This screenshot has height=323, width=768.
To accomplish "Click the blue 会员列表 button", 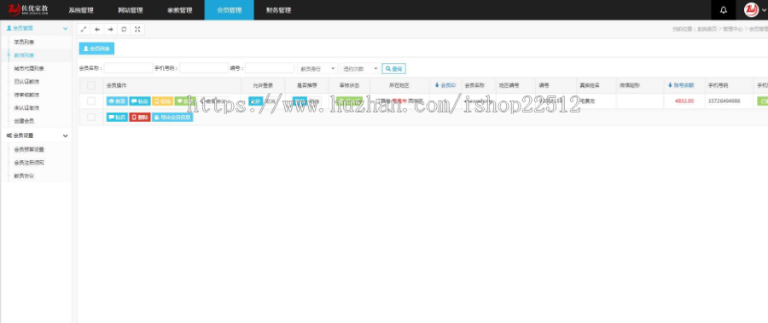I will [96, 49].
